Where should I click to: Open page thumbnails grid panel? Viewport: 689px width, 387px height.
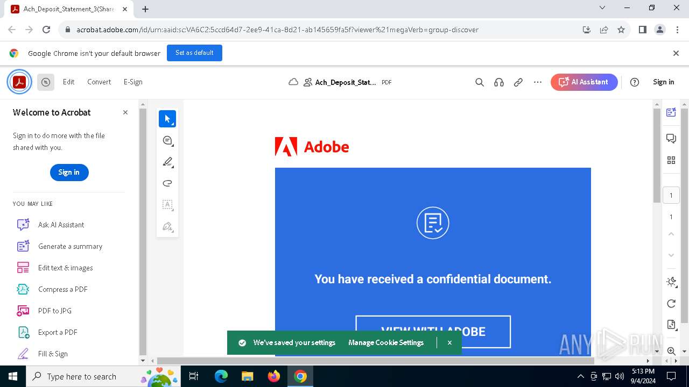coord(671,160)
